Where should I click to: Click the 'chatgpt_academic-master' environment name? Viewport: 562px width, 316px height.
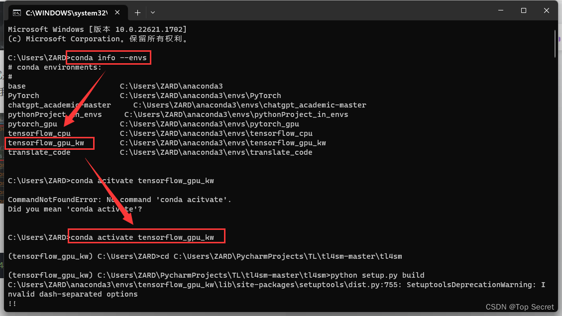(x=59, y=105)
